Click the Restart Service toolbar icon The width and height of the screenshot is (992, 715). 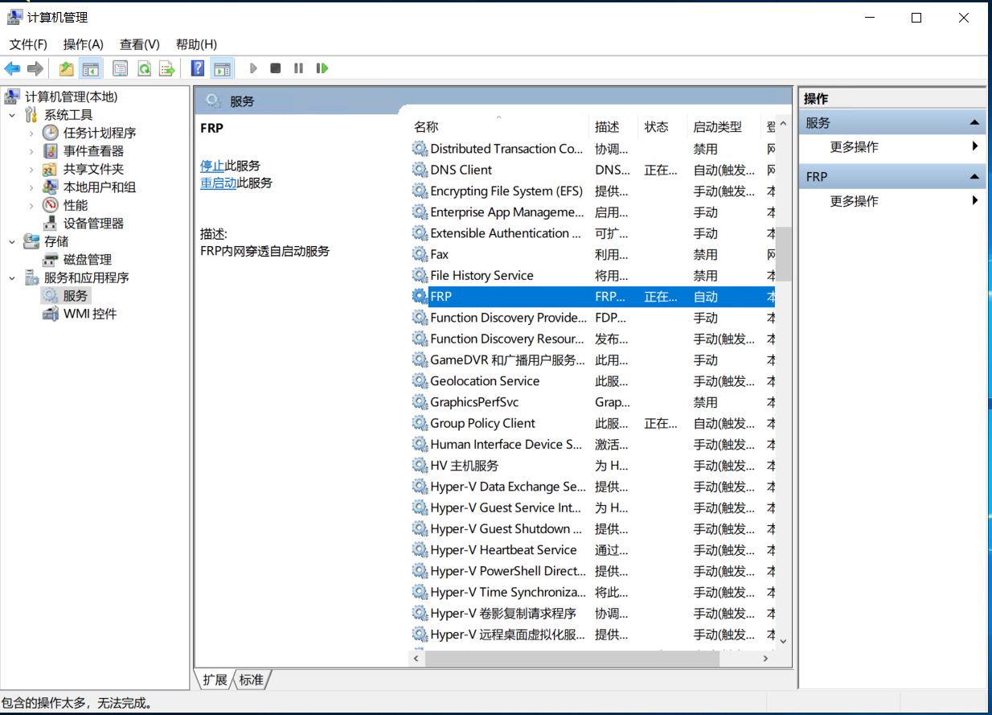[322, 69]
